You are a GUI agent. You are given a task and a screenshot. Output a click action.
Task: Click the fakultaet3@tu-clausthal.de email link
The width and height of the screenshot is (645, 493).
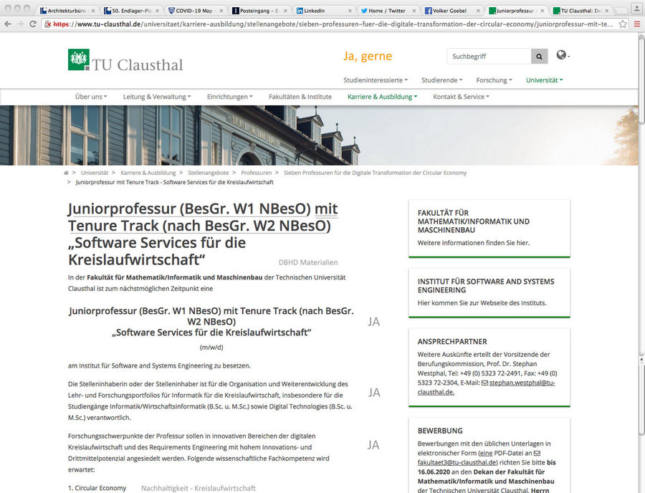coord(457,462)
